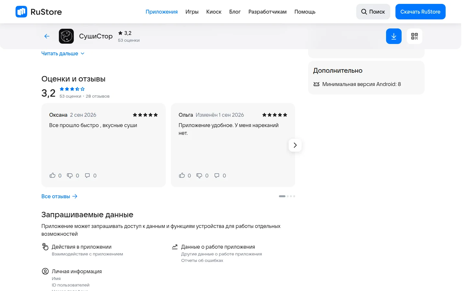Show the QR code for the app

click(415, 36)
